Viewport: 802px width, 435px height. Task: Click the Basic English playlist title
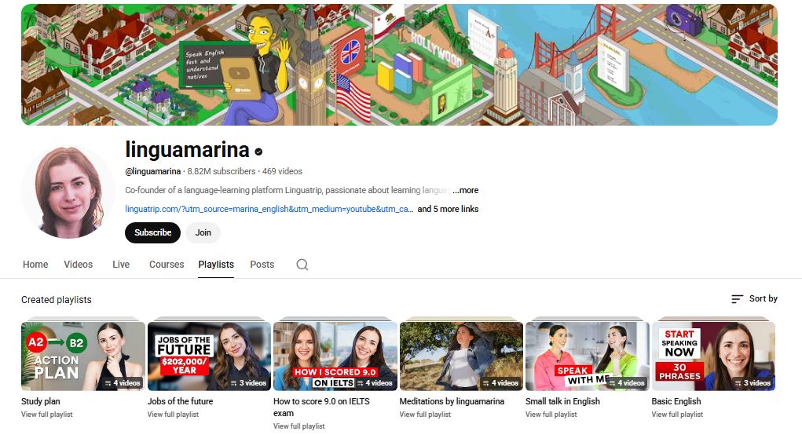tap(676, 401)
